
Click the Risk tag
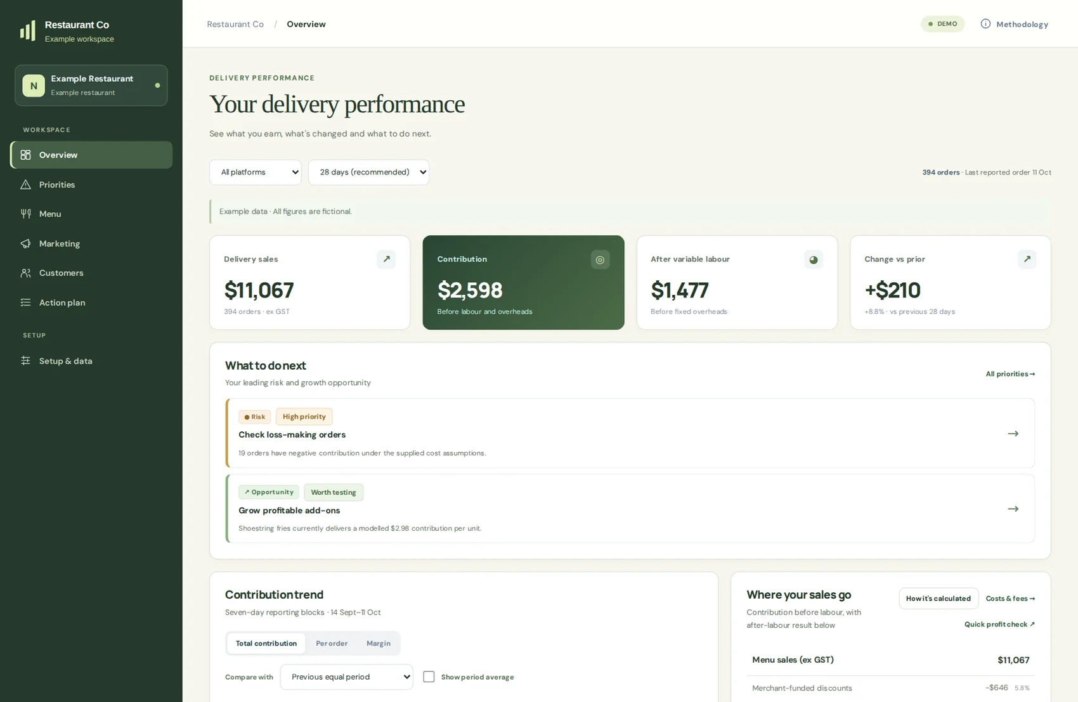(x=255, y=417)
